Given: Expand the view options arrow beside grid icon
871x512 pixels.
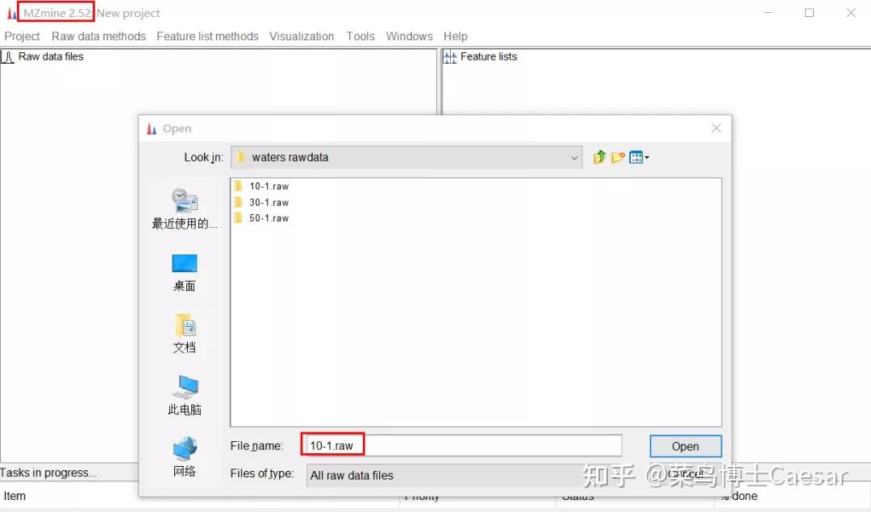Looking at the screenshot, I should pos(646,157).
